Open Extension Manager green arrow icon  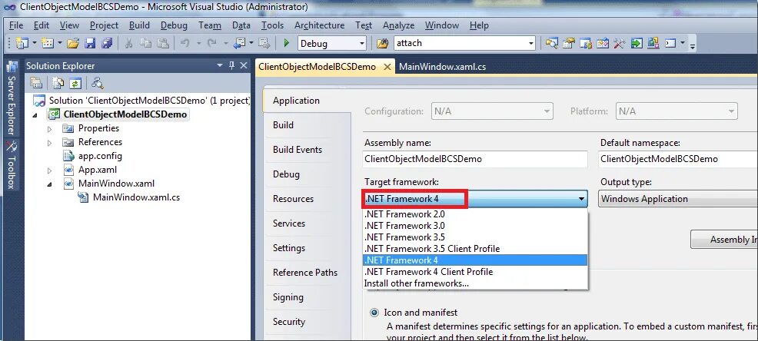pos(637,44)
